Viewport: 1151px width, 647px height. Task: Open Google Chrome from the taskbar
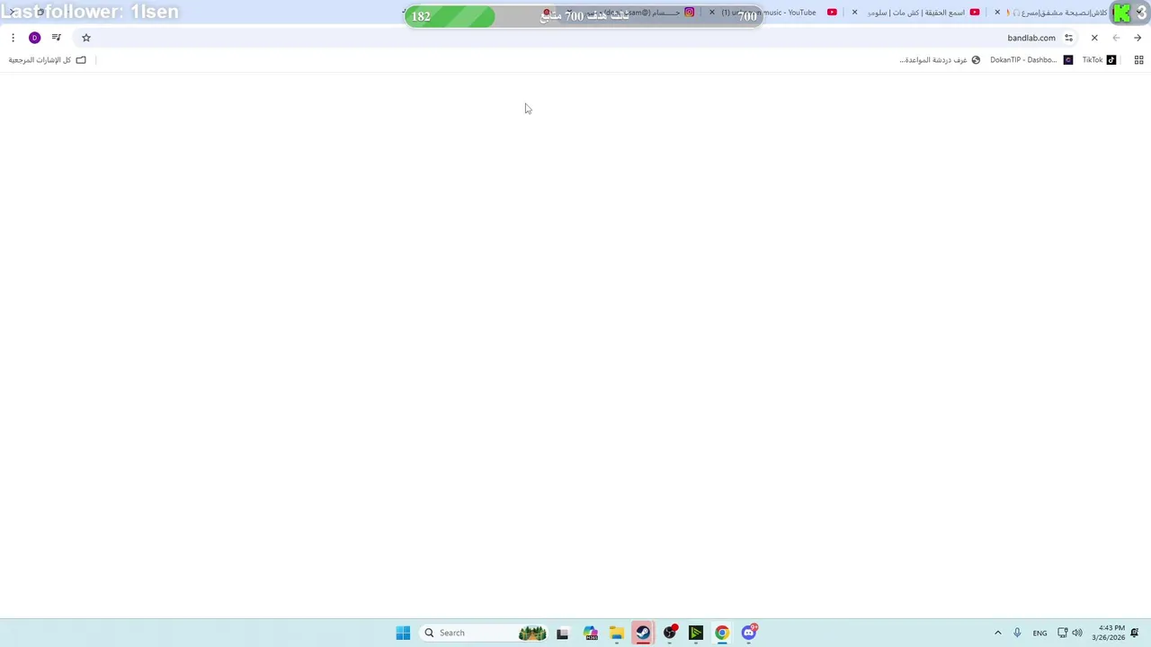721,633
